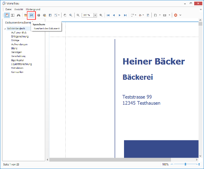Click the scale icon

coord(56,15)
